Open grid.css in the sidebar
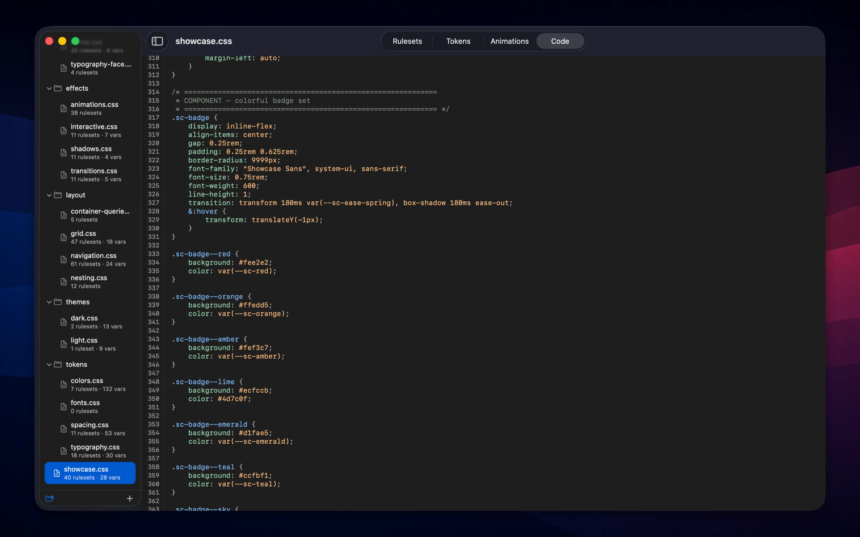The image size is (860, 537). (x=90, y=237)
